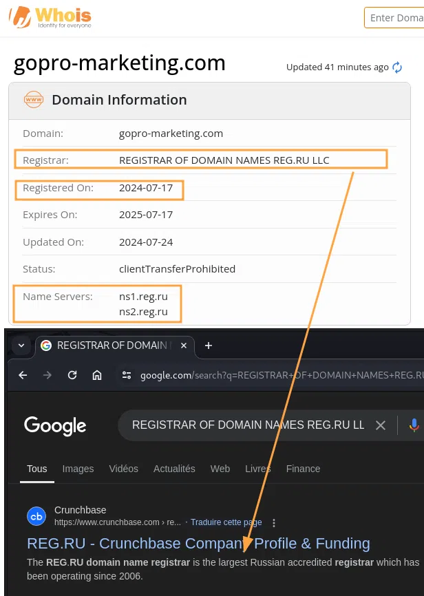424x596 pixels.
Task: Click the Crunchbase favicon on the search result
Action: (x=36, y=515)
